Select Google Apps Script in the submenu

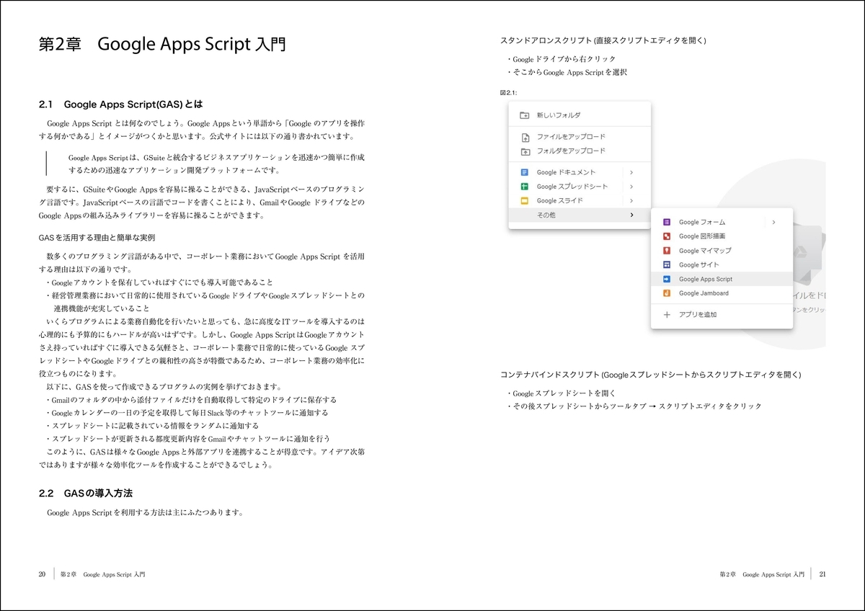point(722,279)
